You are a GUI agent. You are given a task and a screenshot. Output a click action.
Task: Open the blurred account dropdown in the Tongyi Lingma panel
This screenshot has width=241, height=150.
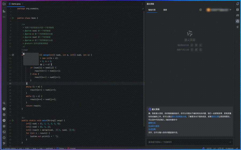click(x=219, y=10)
